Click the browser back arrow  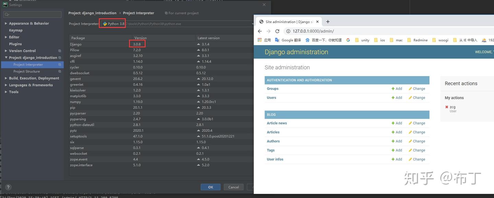click(x=260, y=31)
